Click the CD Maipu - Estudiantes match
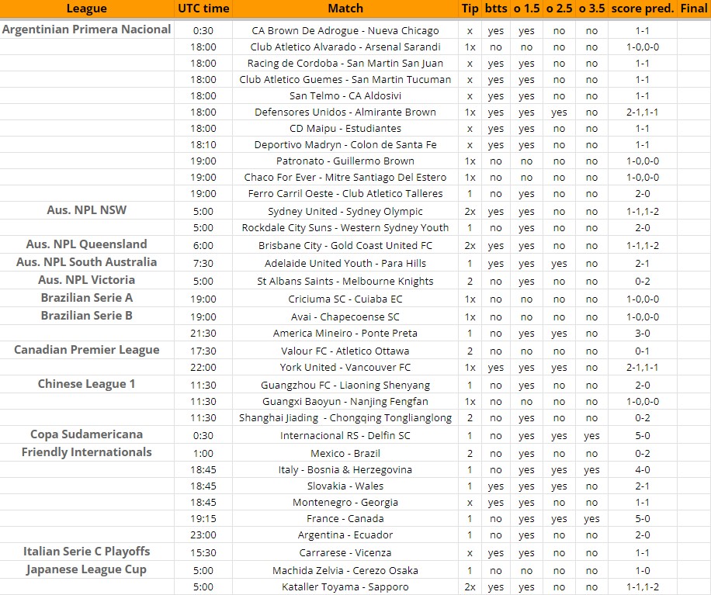The height and width of the screenshot is (595, 711). 345,129
